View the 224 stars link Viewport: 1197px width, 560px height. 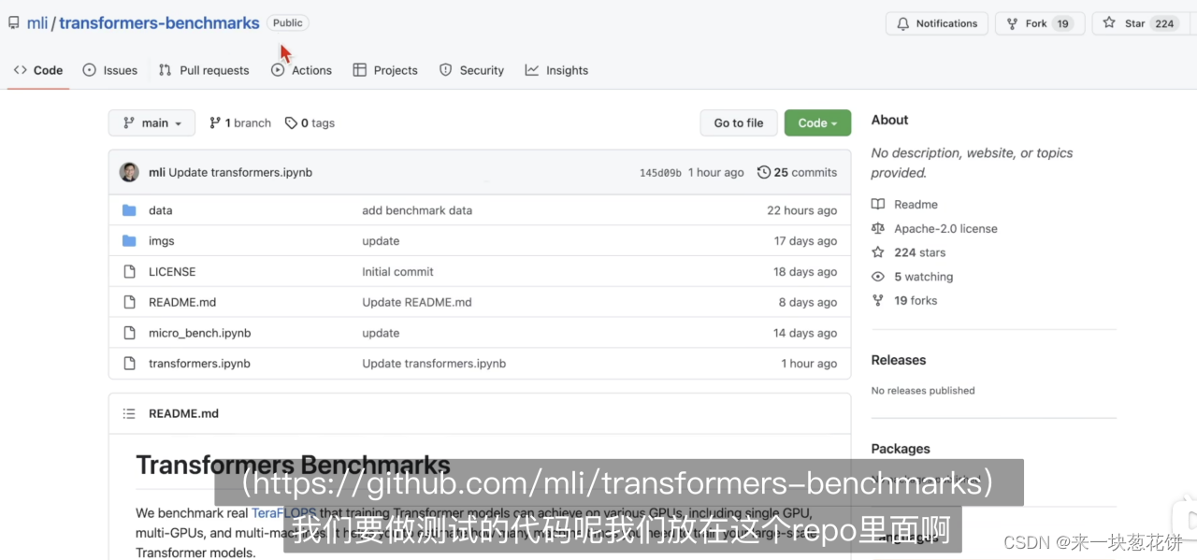click(x=919, y=252)
